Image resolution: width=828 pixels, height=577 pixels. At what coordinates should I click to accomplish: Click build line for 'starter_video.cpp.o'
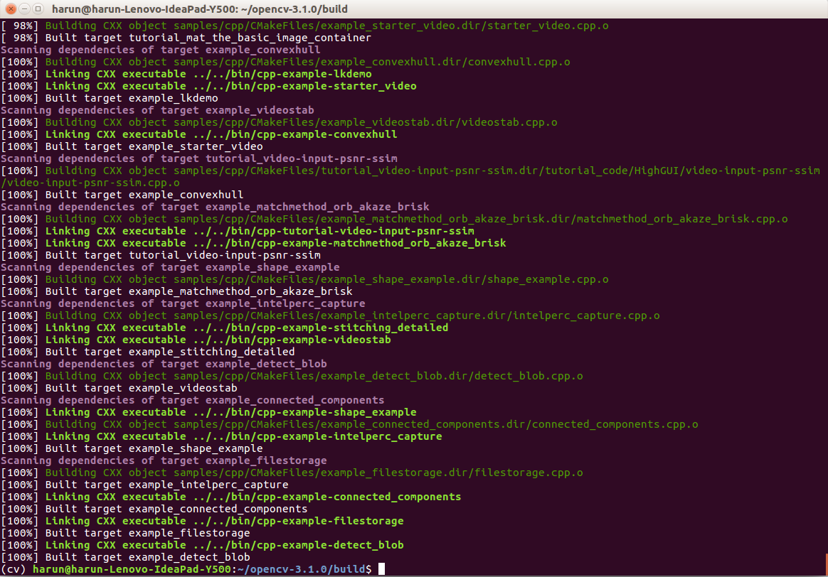tap(304, 26)
